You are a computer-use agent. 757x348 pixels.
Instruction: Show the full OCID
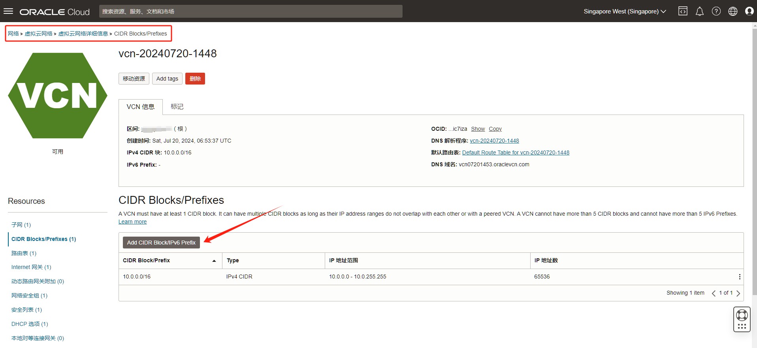pyautogui.click(x=478, y=129)
